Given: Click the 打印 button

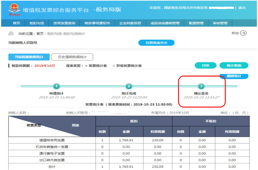Looking at the screenshot, I should click(x=205, y=65).
